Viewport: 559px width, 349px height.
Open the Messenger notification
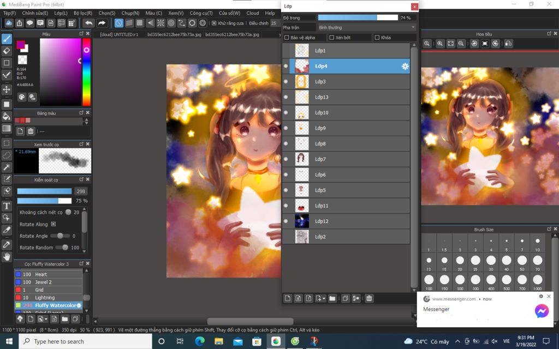pos(485,309)
